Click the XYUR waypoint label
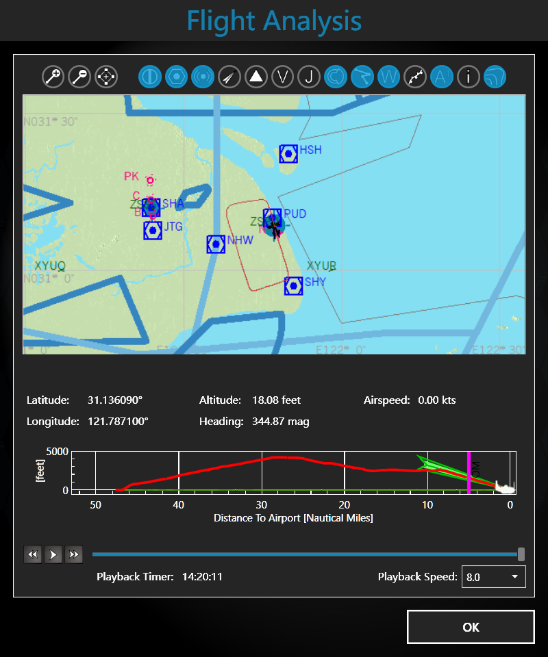The height and width of the screenshot is (657, 548). point(321,266)
